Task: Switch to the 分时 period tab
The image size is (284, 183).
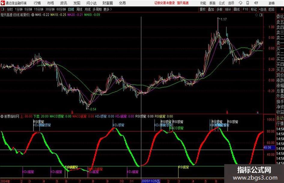Action: [10, 9]
